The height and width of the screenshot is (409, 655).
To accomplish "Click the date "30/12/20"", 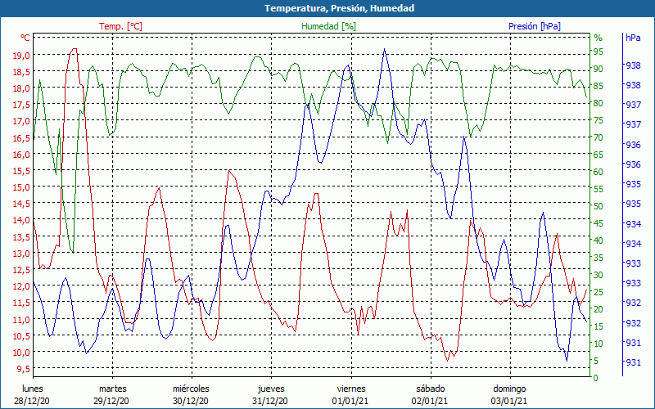I will [191, 401].
